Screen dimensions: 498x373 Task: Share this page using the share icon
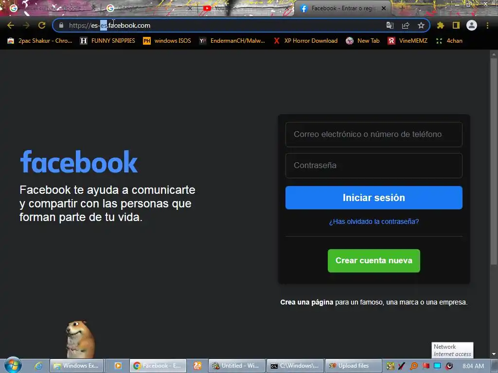[406, 25]
